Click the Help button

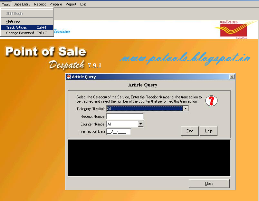pos(208,131)
